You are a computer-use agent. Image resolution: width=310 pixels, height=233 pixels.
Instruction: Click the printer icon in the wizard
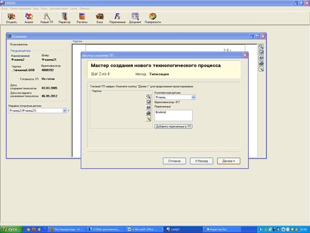pyautogui.click(x=148, y=114)
